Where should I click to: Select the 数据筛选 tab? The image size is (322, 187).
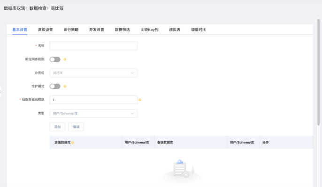point(122,29)
